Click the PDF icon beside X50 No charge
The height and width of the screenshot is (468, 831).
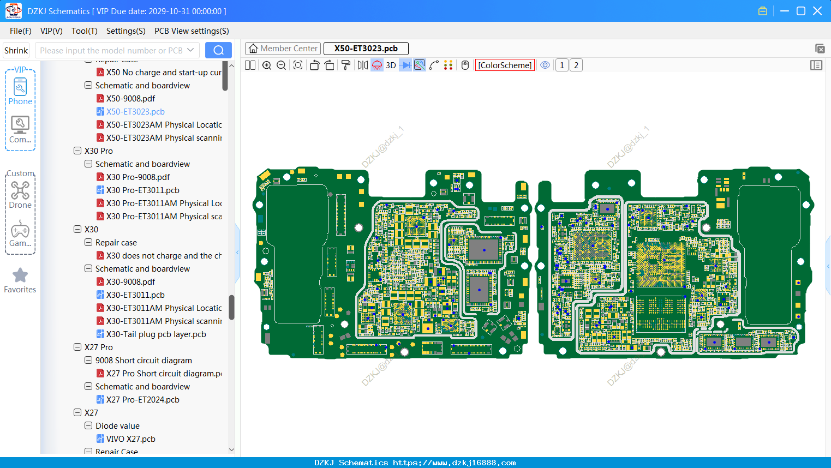(x=100, y=72)
